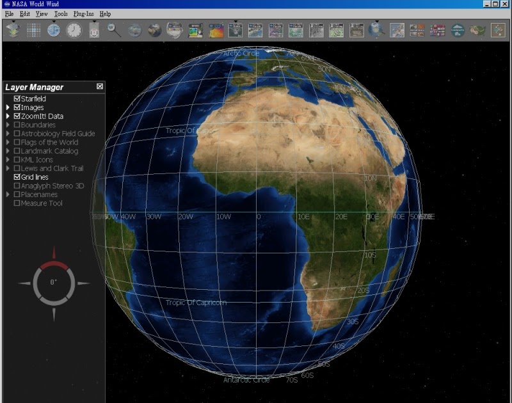This screenshot has height=403, width=512.
Task: Click the 'Tropic Of Capricorn' globe label
Action: pyautogui.click(x=196, y=303)
